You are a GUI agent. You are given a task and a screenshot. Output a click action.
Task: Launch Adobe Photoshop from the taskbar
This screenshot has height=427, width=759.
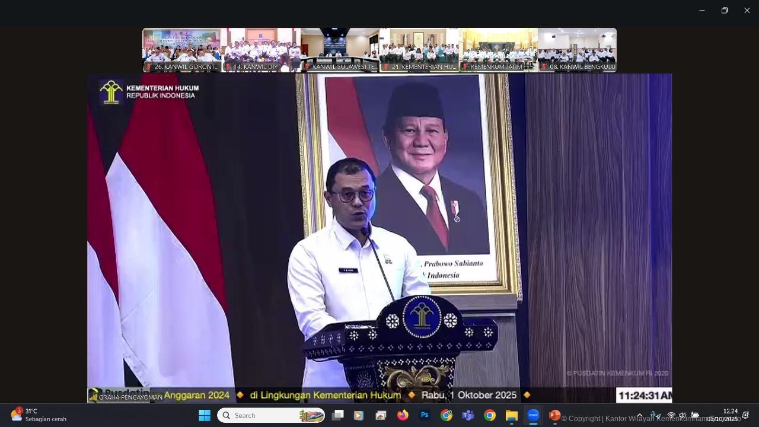pos(425,416)
